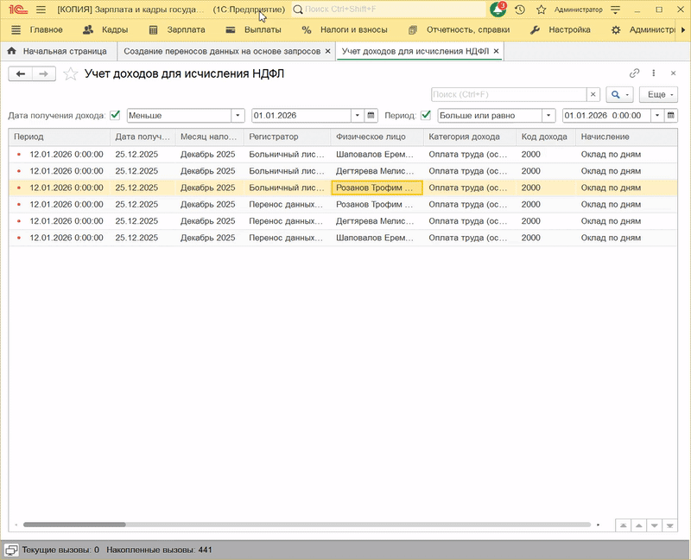Sort by the Период column header
Screen dimensions: 691x560
point(60,137)
